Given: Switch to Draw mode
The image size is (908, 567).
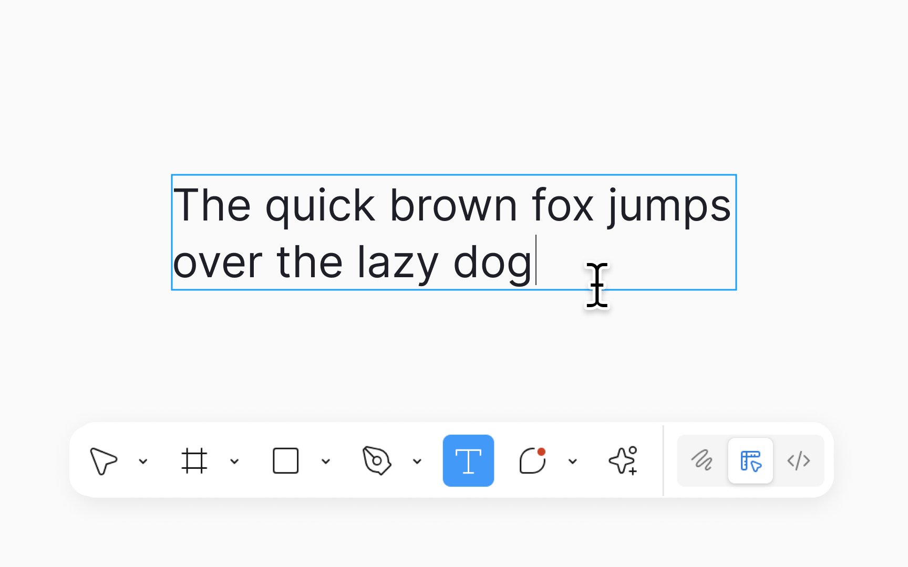Looking at the screenshot, I should click(702, 461).
